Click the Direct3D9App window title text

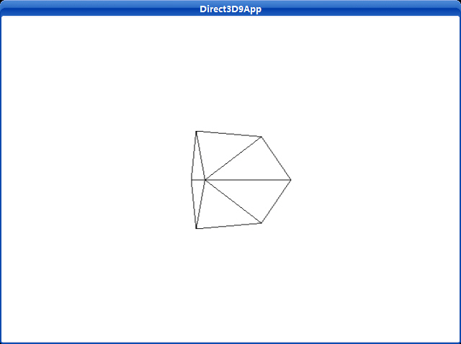[x=230, y=9]
